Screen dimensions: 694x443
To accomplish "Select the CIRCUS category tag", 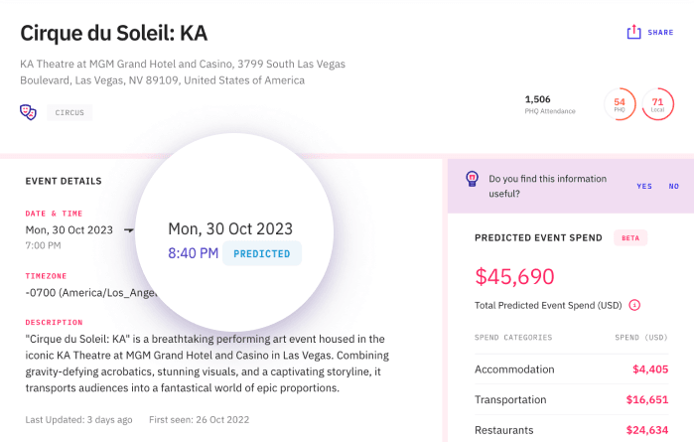I will (x=69, y=112).
